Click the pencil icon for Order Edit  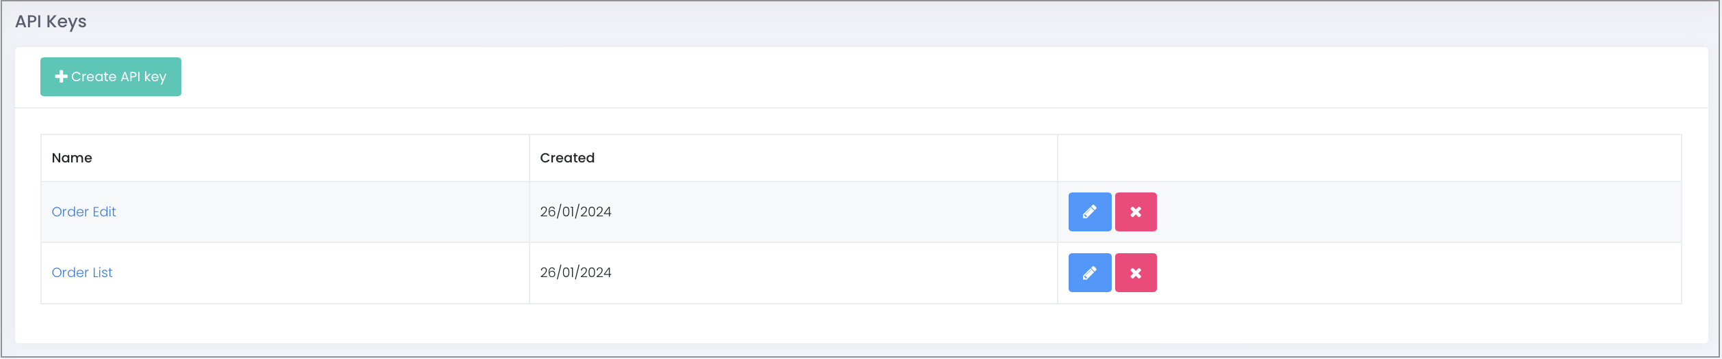1089,212
